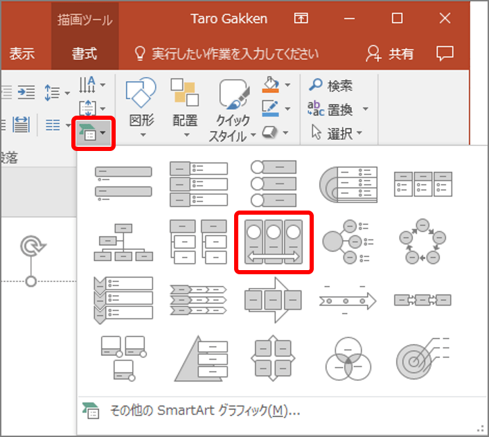The height and width of the screenshot is (437, 489).
Task: Open クイック スタイル quick styles dropdown
Action: (233, 111)
